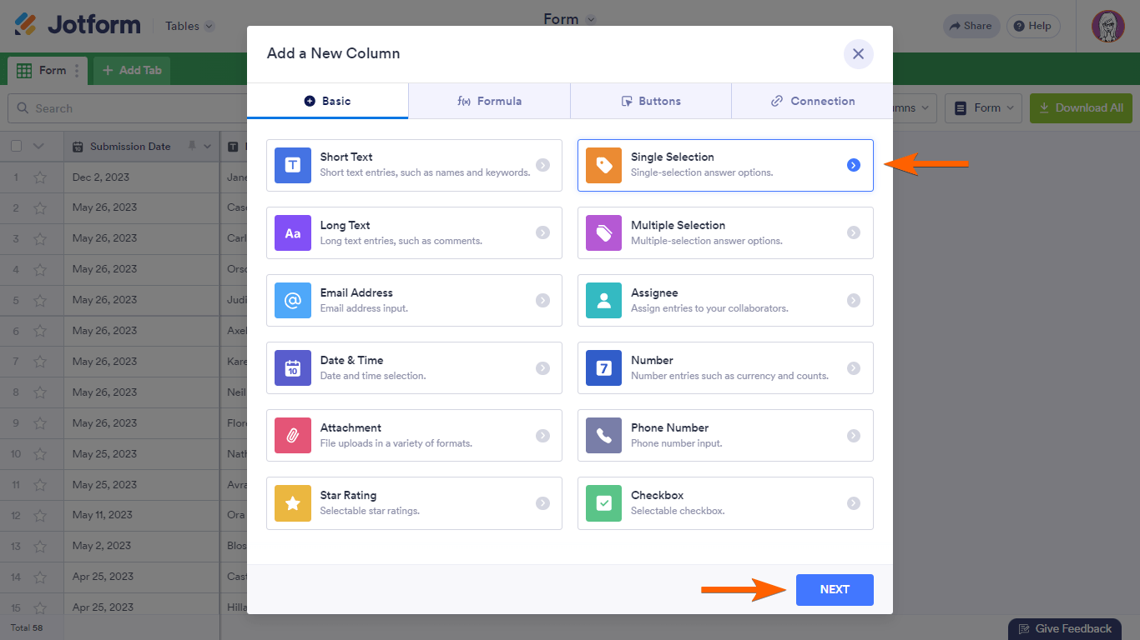Close the Add a New Column dialog
Screen dimensions: 1140x640
point(859,54)
